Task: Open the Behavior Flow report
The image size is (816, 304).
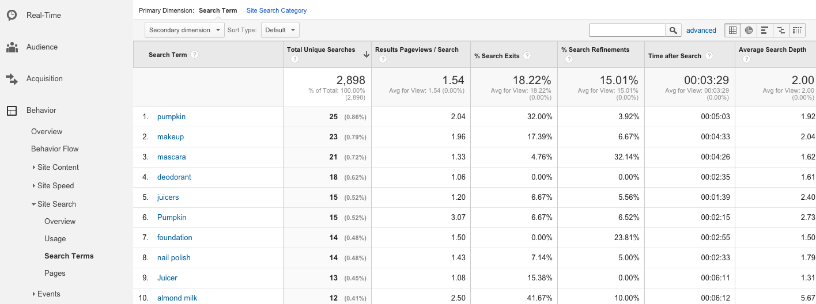Action: point(55,149)
